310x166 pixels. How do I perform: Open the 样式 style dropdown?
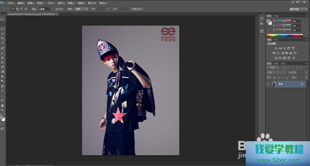[x=82, y=9]
